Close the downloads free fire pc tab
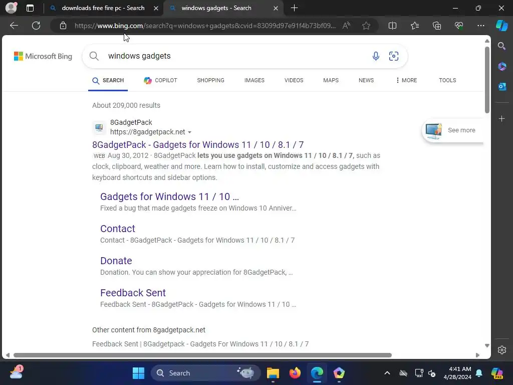 156,8
